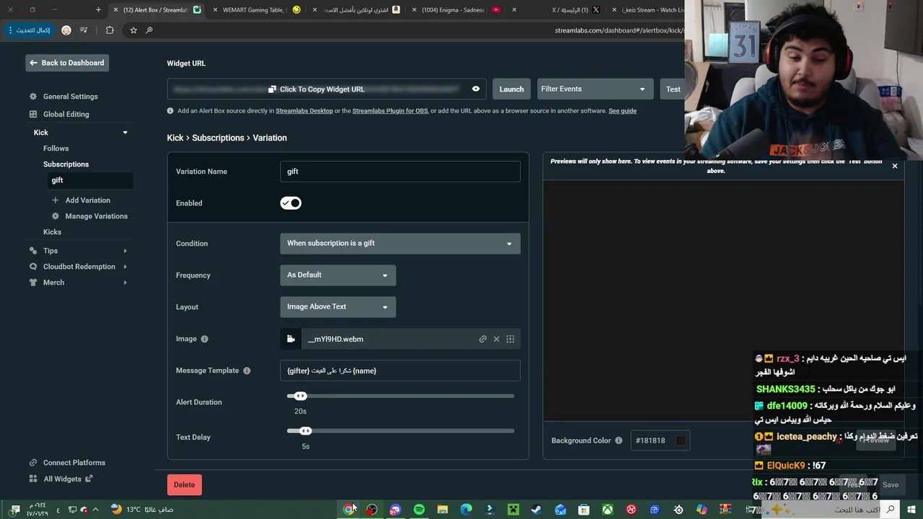Open Steam from the taskbar

(x=536, y=510)
